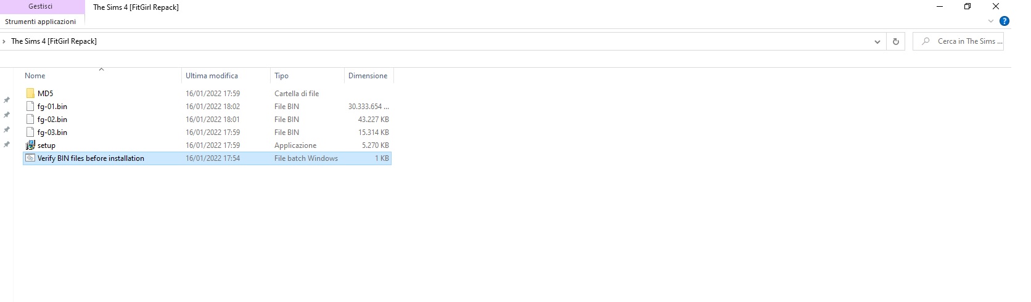Click the date 16/01/2022 18:02
Viewport: 1031px width, 302px height.
tap(213, 107)
